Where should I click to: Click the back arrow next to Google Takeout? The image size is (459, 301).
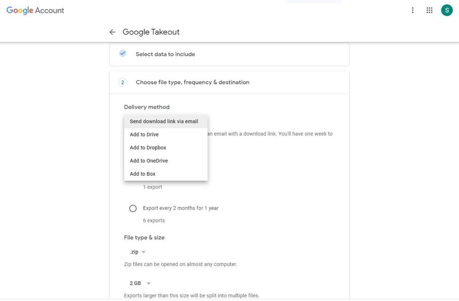pos(112,32)
